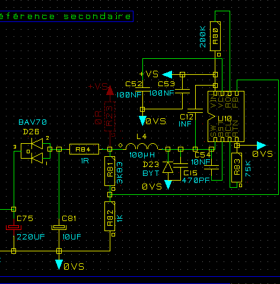The image size is (280, 284).
Task: Select the U10 IC body
Action: pos(226,116)
